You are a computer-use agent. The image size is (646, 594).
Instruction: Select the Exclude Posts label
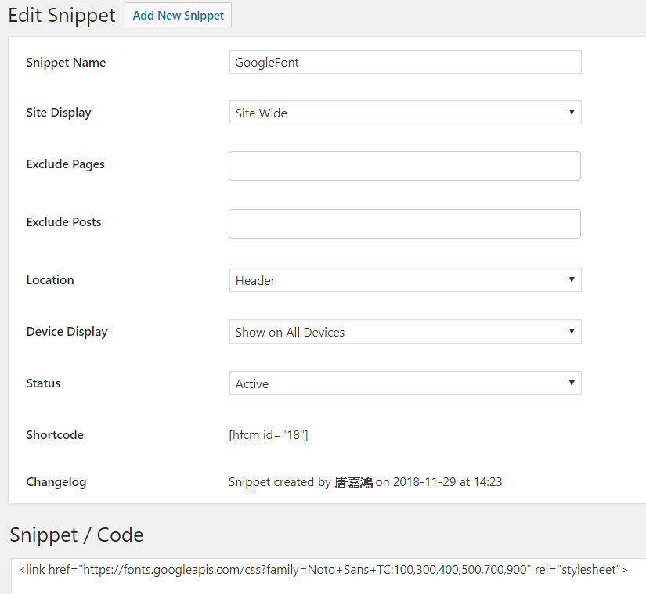pyautogui.click(x=63, y=222)
